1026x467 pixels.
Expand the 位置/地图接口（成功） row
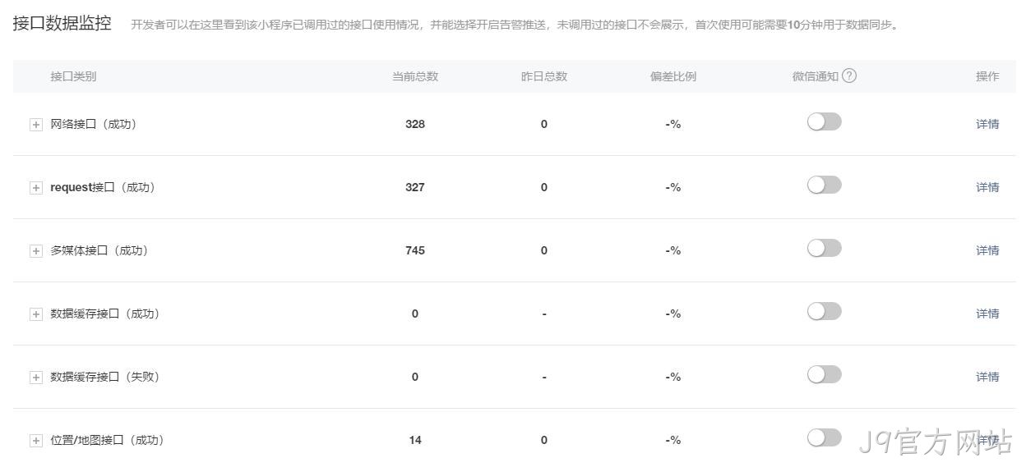[x=36, y=441]
